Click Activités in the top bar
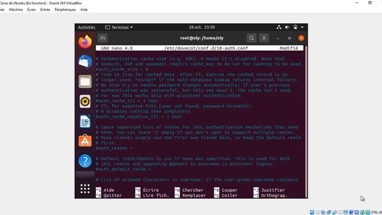The width and height of the screenshot is (382, 215). (87, 27)
